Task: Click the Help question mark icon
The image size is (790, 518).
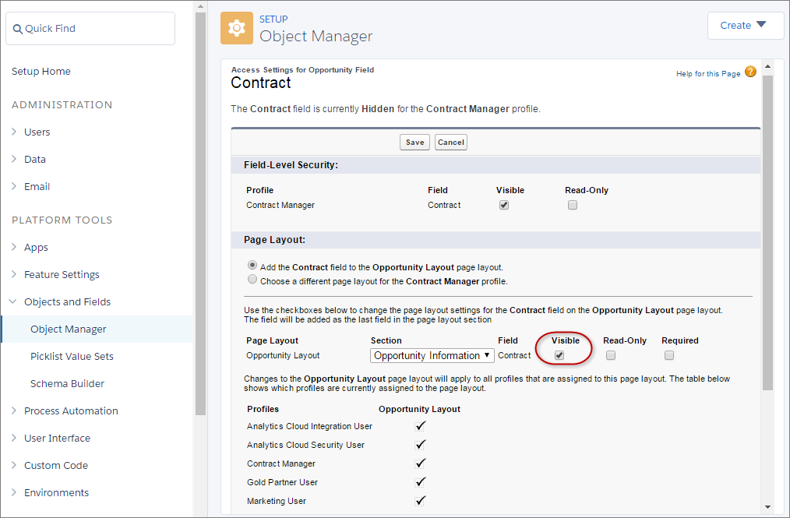Action: click(750, 72)
